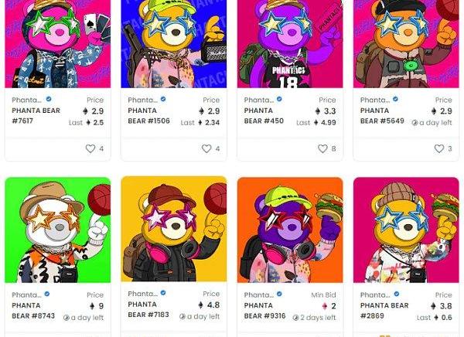Click collection name above Phanta Bear #9316

(258, 295)
